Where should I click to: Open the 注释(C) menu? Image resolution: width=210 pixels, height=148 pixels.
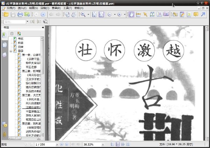pos(45,8)
